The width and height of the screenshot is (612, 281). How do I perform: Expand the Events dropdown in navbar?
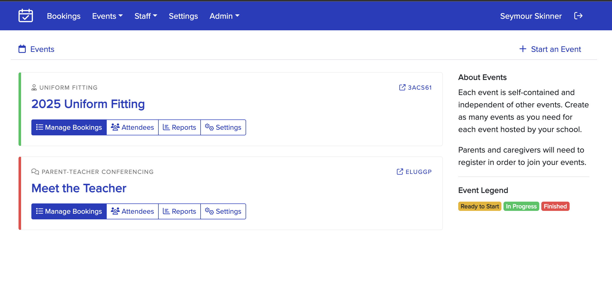click(x=107, y=16)
